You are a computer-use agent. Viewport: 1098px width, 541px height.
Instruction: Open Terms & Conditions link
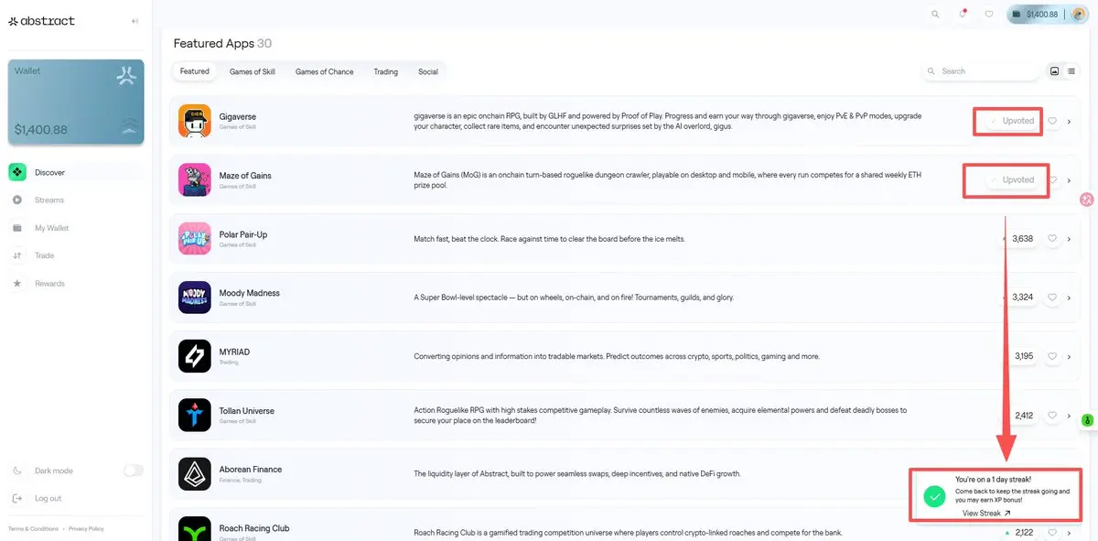pyautogui.click(x=33, y=528)
